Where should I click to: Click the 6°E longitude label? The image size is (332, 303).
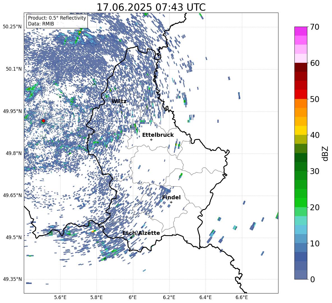[133, 297]
